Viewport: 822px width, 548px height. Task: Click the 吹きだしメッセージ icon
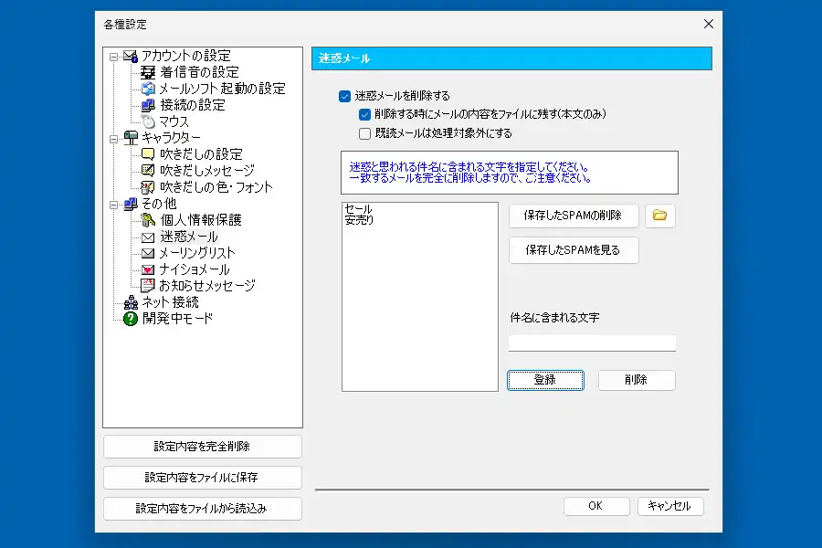tap(148, 171)
